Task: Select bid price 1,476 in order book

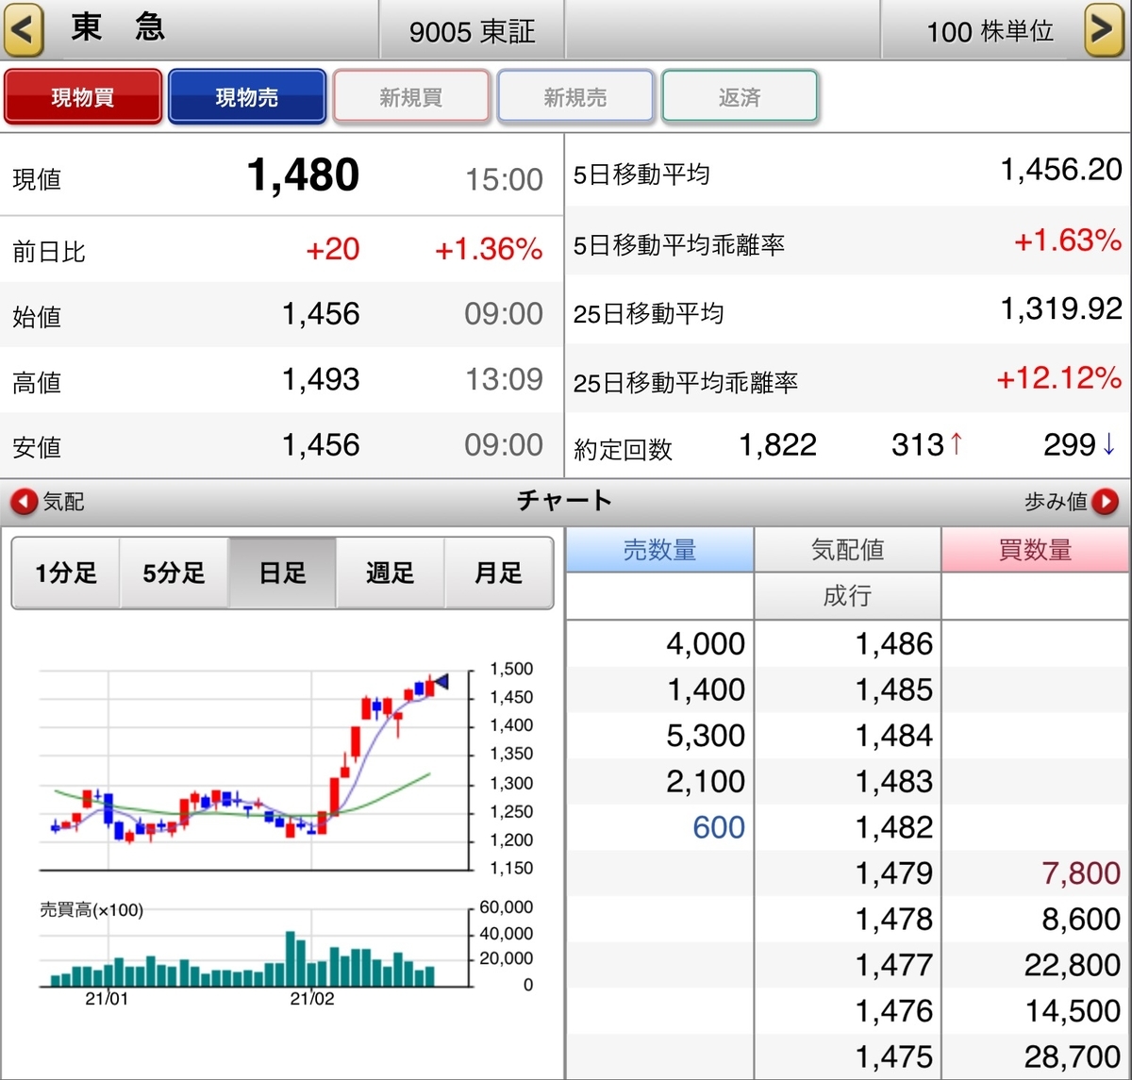Action: (893, 1011)
